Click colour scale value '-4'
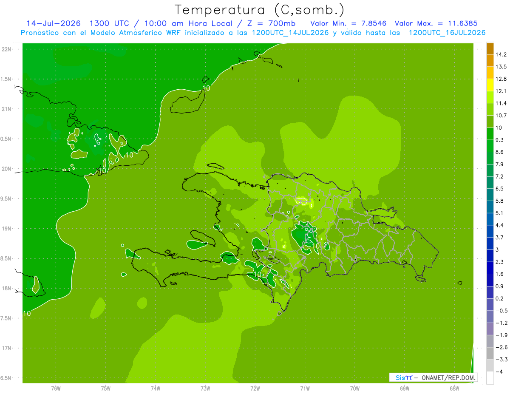Viewport: 510px width, 394px height. click(x=499, y=371)
